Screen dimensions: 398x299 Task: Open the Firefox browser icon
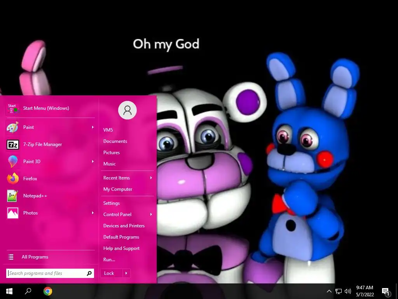click(x=13, y=178)
